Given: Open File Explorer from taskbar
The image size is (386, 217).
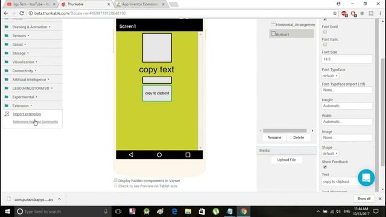Looking at the screenshot, I should click(x=188, y=212).
